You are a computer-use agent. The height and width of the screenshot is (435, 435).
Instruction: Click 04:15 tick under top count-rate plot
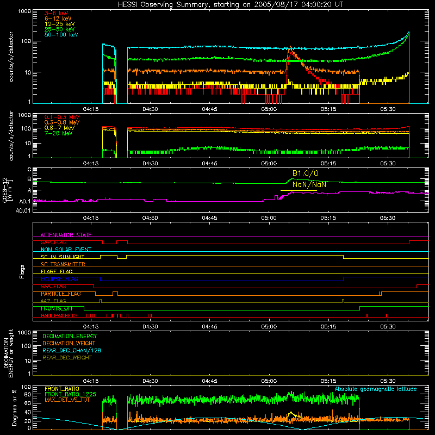[91, 109]
